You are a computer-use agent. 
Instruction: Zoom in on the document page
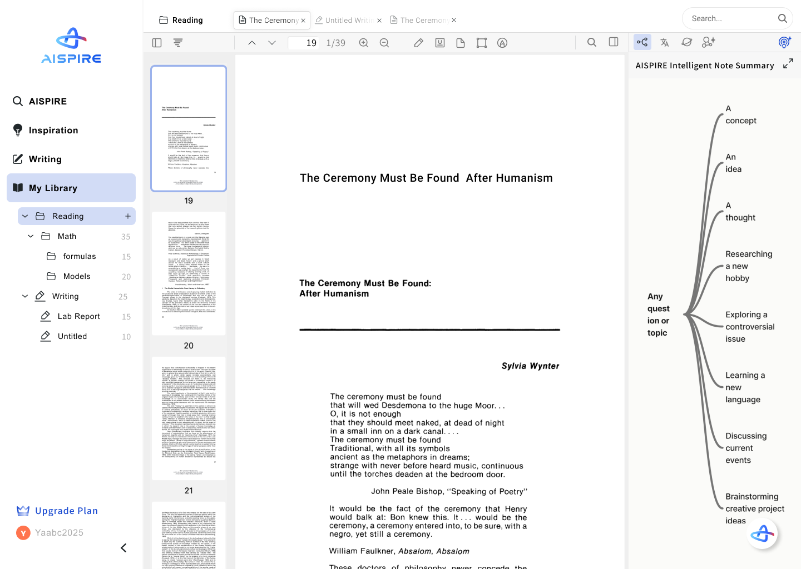pos(364,43)
